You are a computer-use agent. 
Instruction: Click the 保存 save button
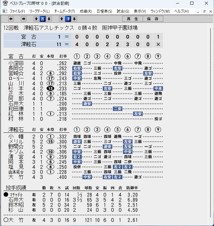click(153, 19)
